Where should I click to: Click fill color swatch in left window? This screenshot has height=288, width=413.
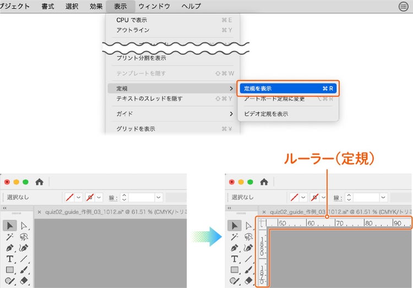[x=70, y=197]
